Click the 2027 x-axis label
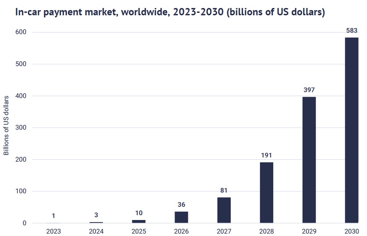Screen dimensions: 367x236 224,231
